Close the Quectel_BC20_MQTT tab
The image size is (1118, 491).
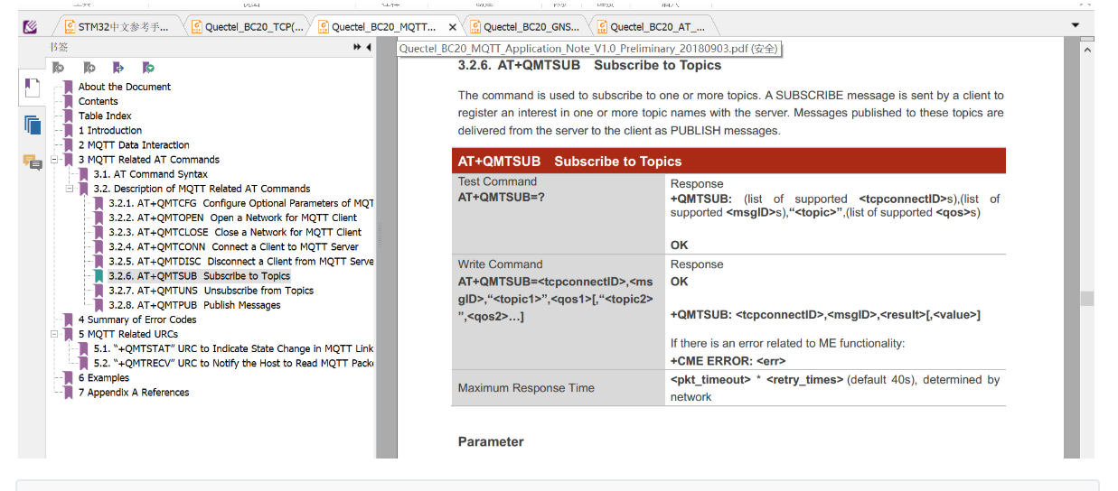453,27
